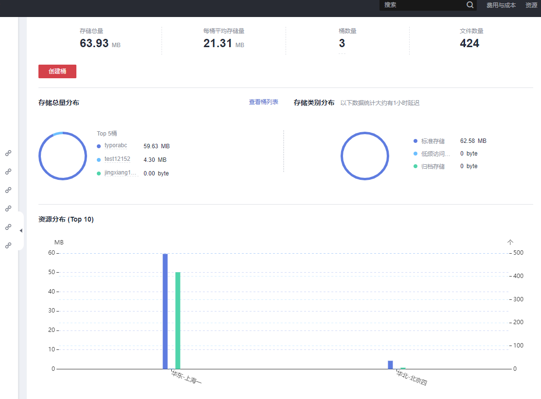Open the 费用与成本 menu
The image size is (541, 399).
tap(501, 5)
